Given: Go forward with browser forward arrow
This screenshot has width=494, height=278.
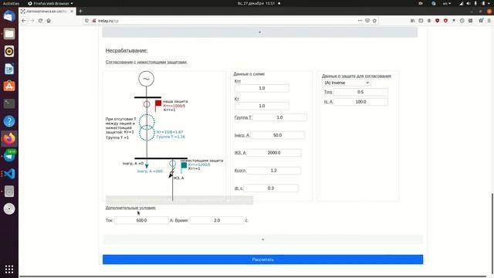Looking at the screenshot, I should [x=32, y=21].
